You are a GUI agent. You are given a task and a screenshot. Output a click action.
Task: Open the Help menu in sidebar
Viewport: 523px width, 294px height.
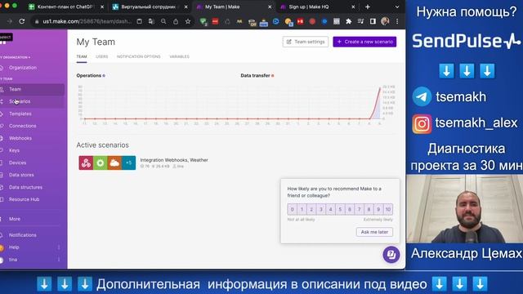point(14,247)
